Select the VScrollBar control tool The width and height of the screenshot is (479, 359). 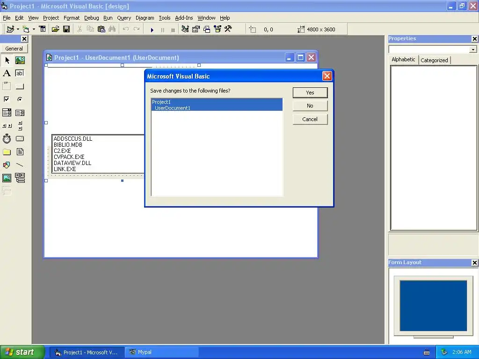[20, 126]
